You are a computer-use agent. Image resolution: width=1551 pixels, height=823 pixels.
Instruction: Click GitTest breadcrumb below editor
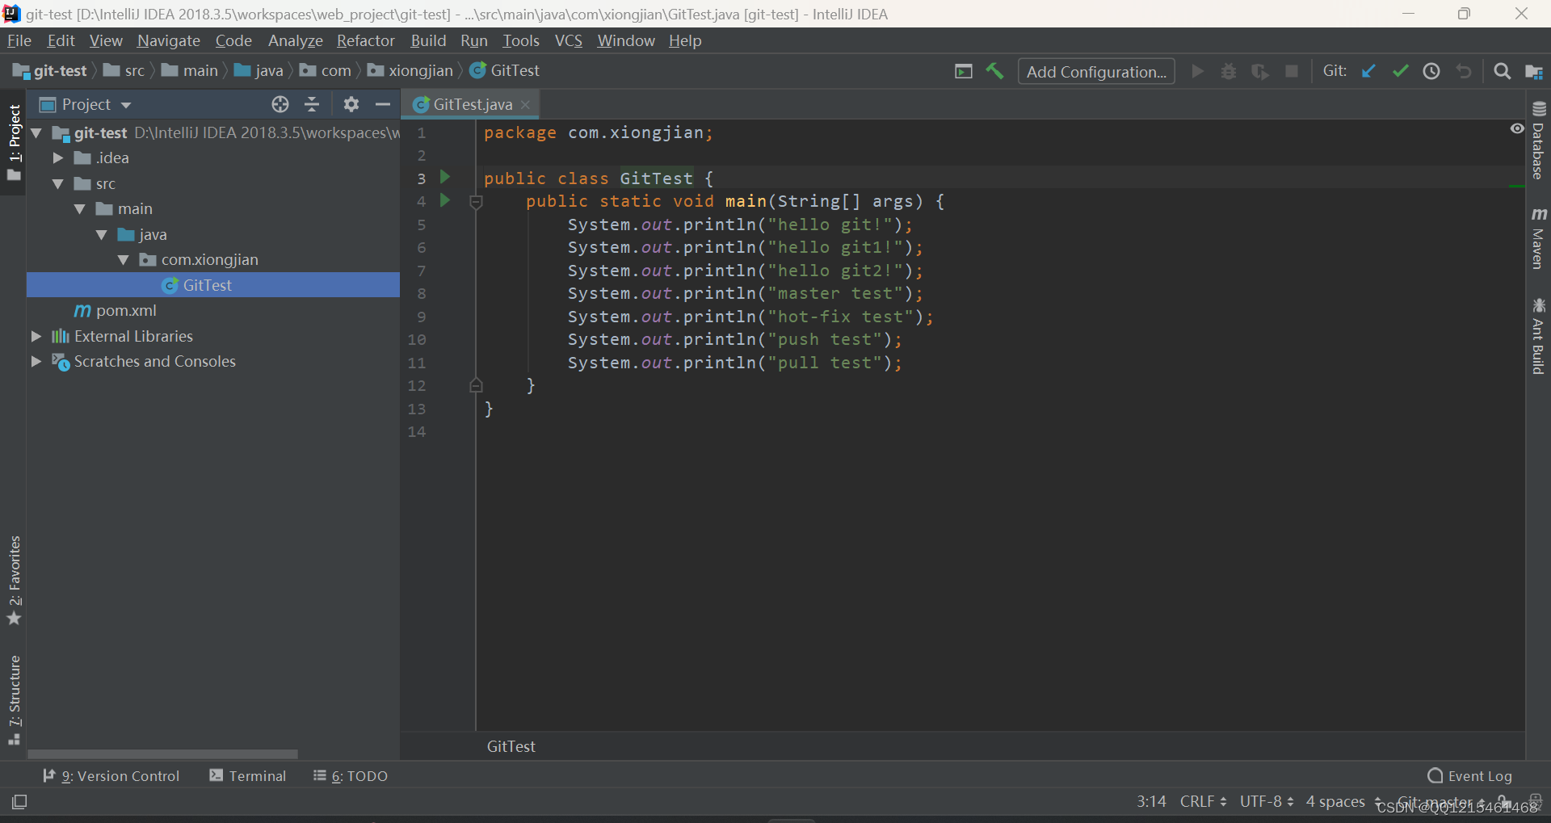[x=511, y=746]
